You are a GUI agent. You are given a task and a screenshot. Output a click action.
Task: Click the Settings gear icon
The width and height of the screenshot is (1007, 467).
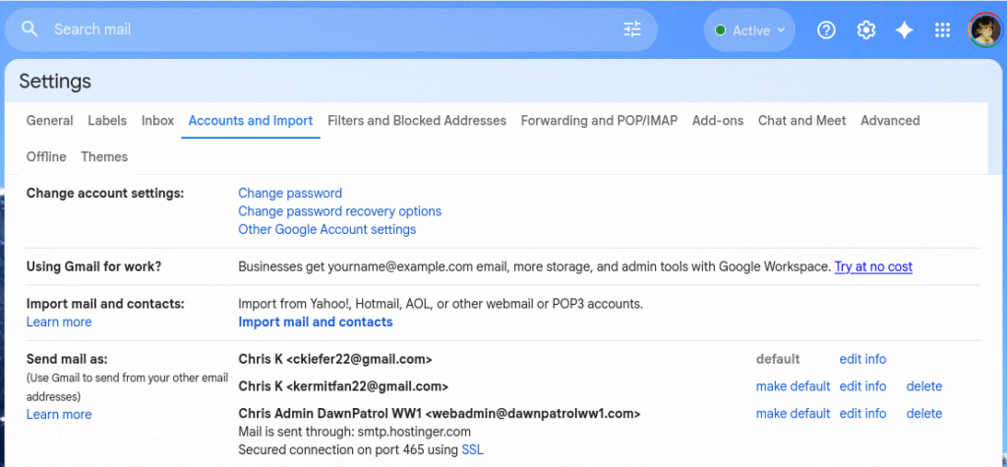865,30
